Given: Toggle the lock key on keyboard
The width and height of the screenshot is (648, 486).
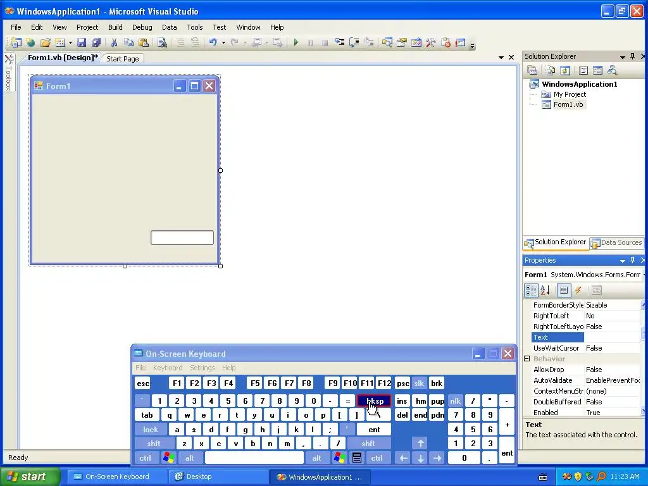Looking at the screenshot, I should click(x=151, y=430).
